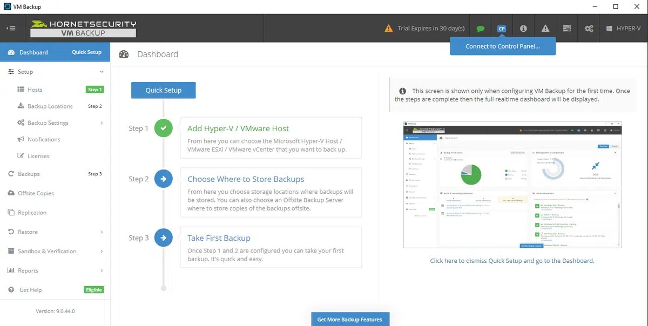Expand the Restore submenu arrow
The height and width of the screenshot is (326, 648).
click(x=102, y=232)
